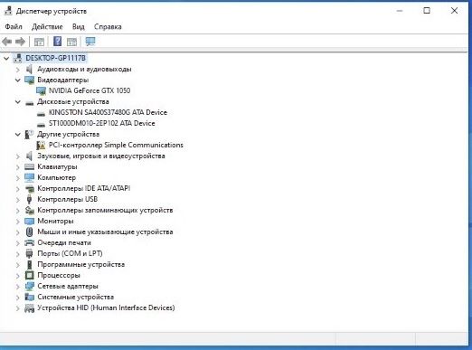Click the printer icon next to Очереди печати
The width and height of the screenshot is (472, 350).
29,242
